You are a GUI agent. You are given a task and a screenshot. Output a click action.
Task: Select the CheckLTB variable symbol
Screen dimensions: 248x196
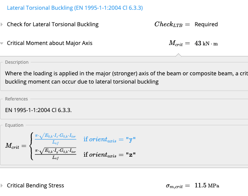[169, 24]
